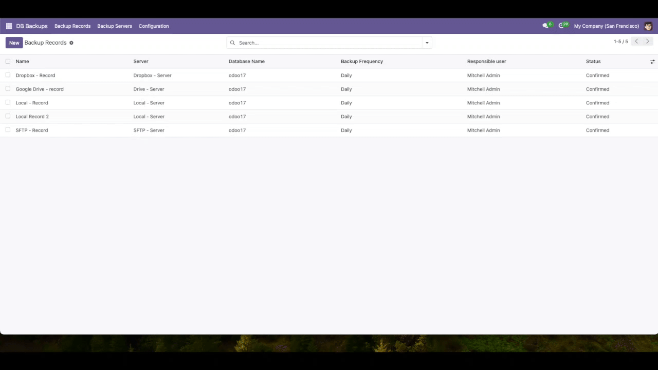
Task: Click Mitchell Admin in the Local - Record row
Action: click(x=484, y=103)
